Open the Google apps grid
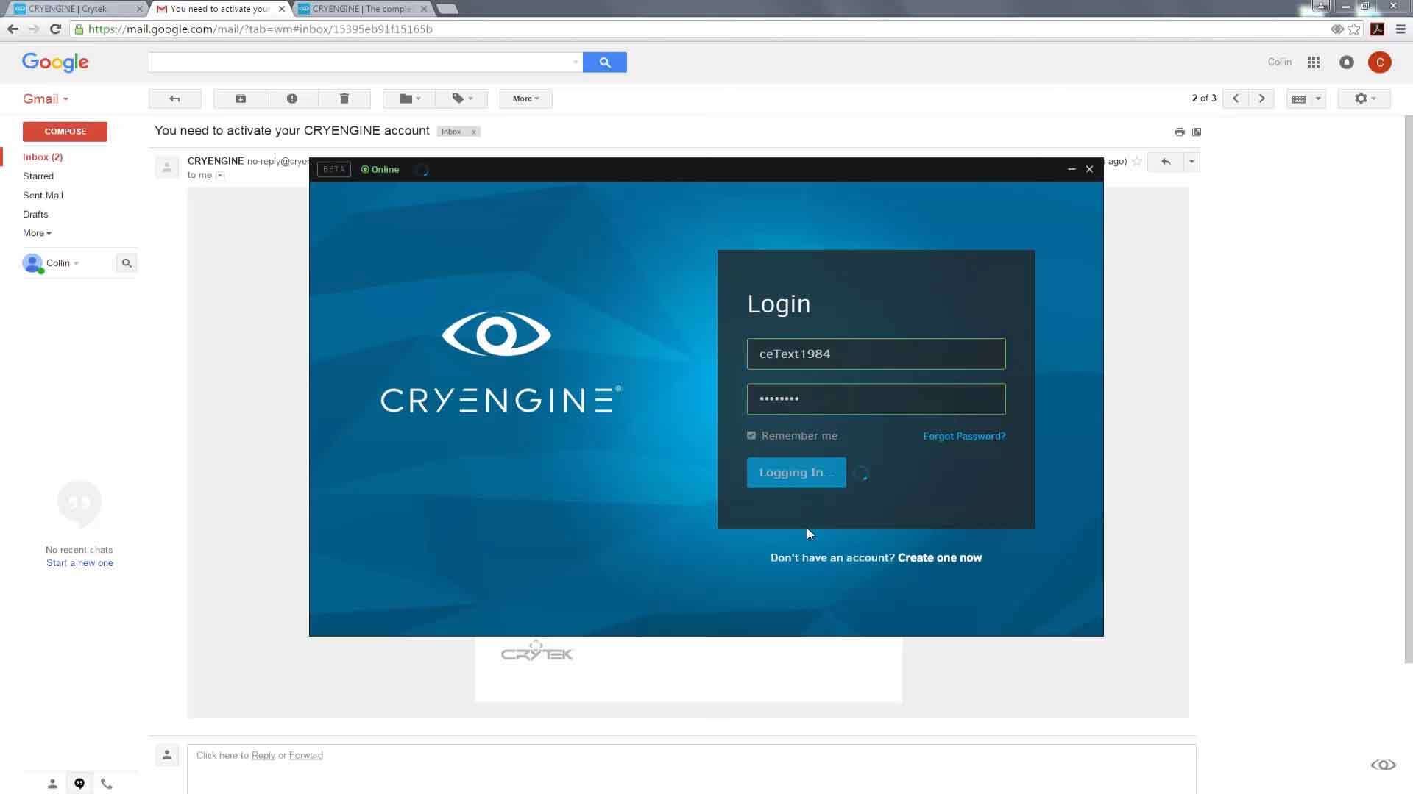This screenshot has height=794, width=1413. tap(1313, 62)
